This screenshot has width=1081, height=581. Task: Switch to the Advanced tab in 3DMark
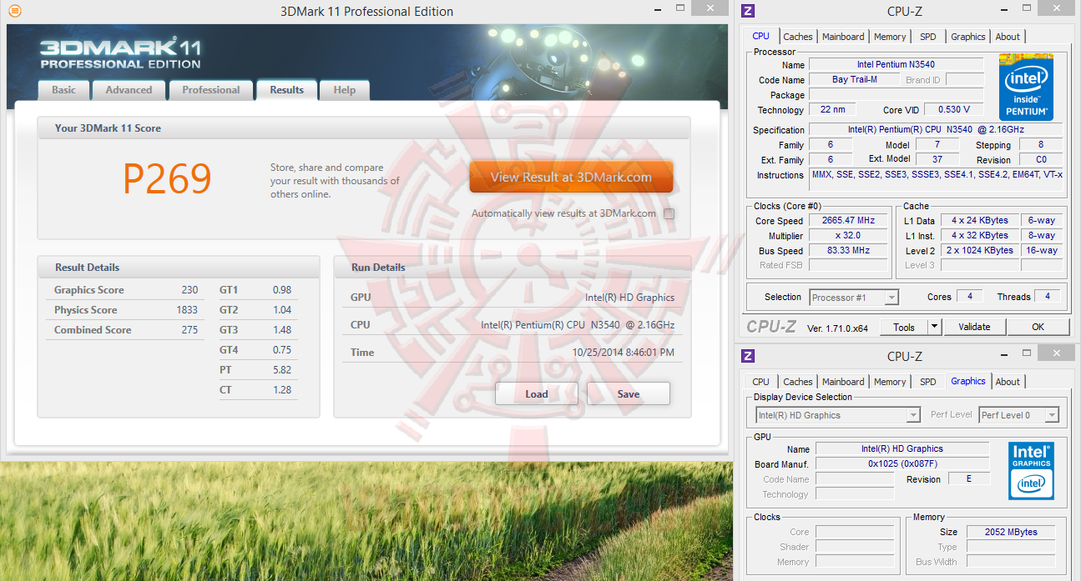(129, 90)
